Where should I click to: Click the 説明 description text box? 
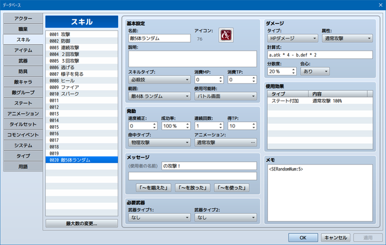(x=192, y=59)
